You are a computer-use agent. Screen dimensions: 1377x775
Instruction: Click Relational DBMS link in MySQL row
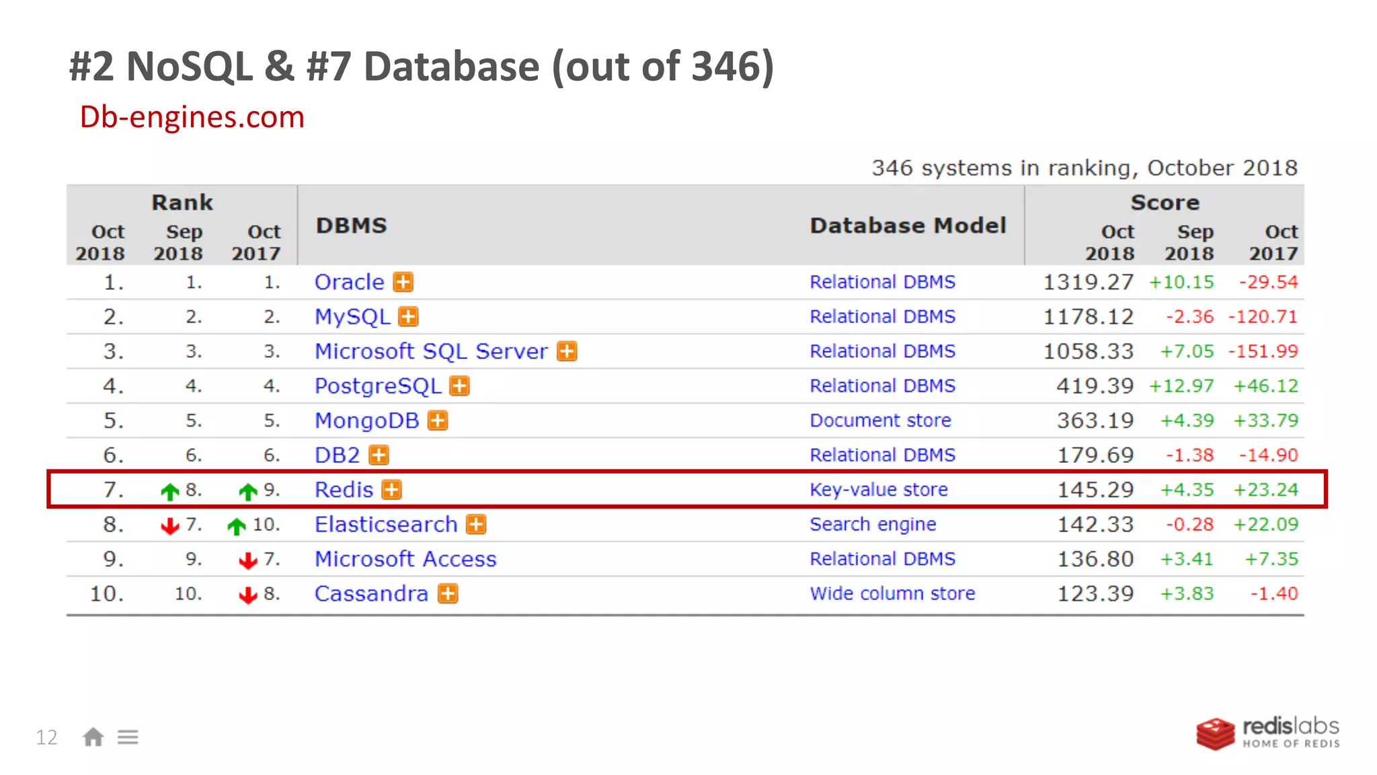click(x=882, y=316)
